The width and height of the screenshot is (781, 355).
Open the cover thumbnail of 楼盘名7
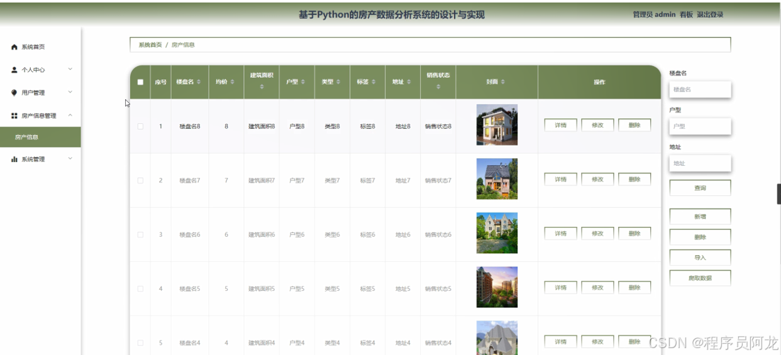(497, 179)
